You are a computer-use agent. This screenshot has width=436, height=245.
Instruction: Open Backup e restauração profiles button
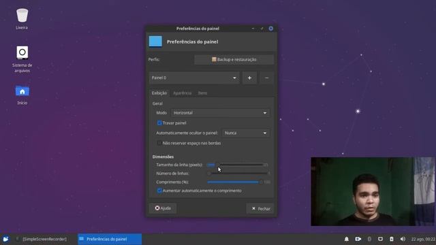[x=234, y=59]
